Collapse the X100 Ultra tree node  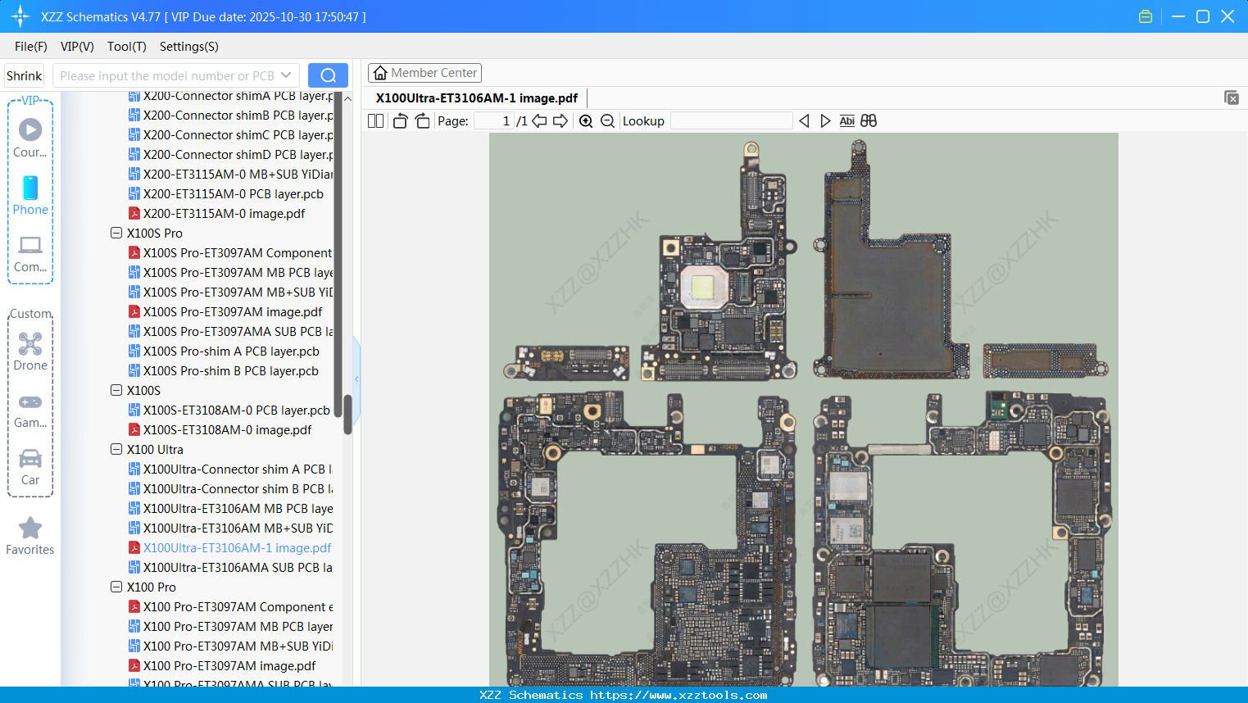click(116, 450)
